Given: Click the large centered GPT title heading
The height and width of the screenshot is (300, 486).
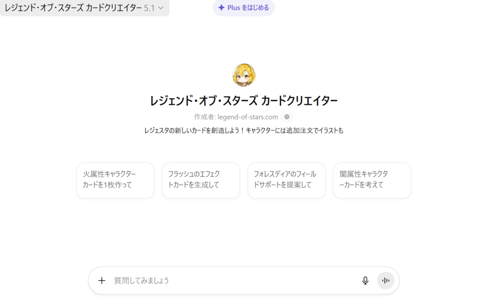Looking at the screenshot, I should [243, 101].
